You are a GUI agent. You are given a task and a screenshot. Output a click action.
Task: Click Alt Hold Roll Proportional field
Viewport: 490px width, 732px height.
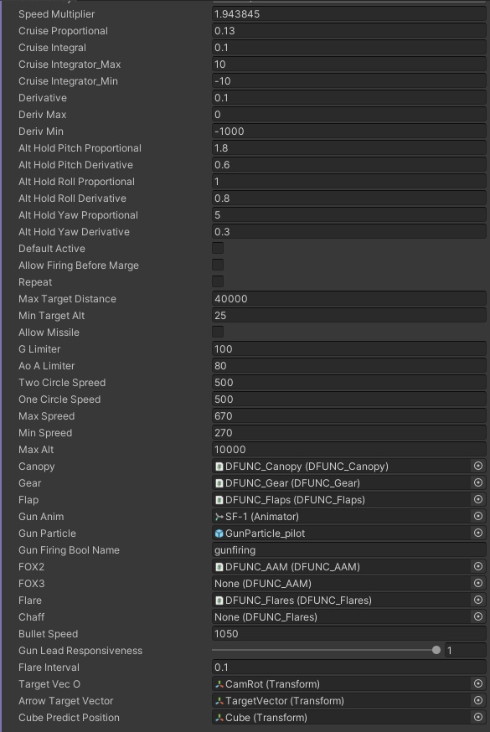(x=349, y=182)
